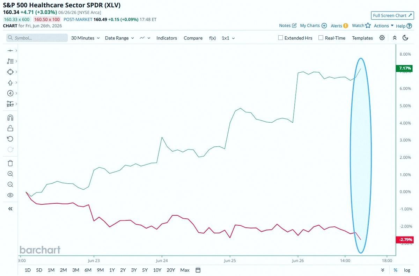Enable the Extended Hrs checkbox
419x276 pixels.
[280, 38]
